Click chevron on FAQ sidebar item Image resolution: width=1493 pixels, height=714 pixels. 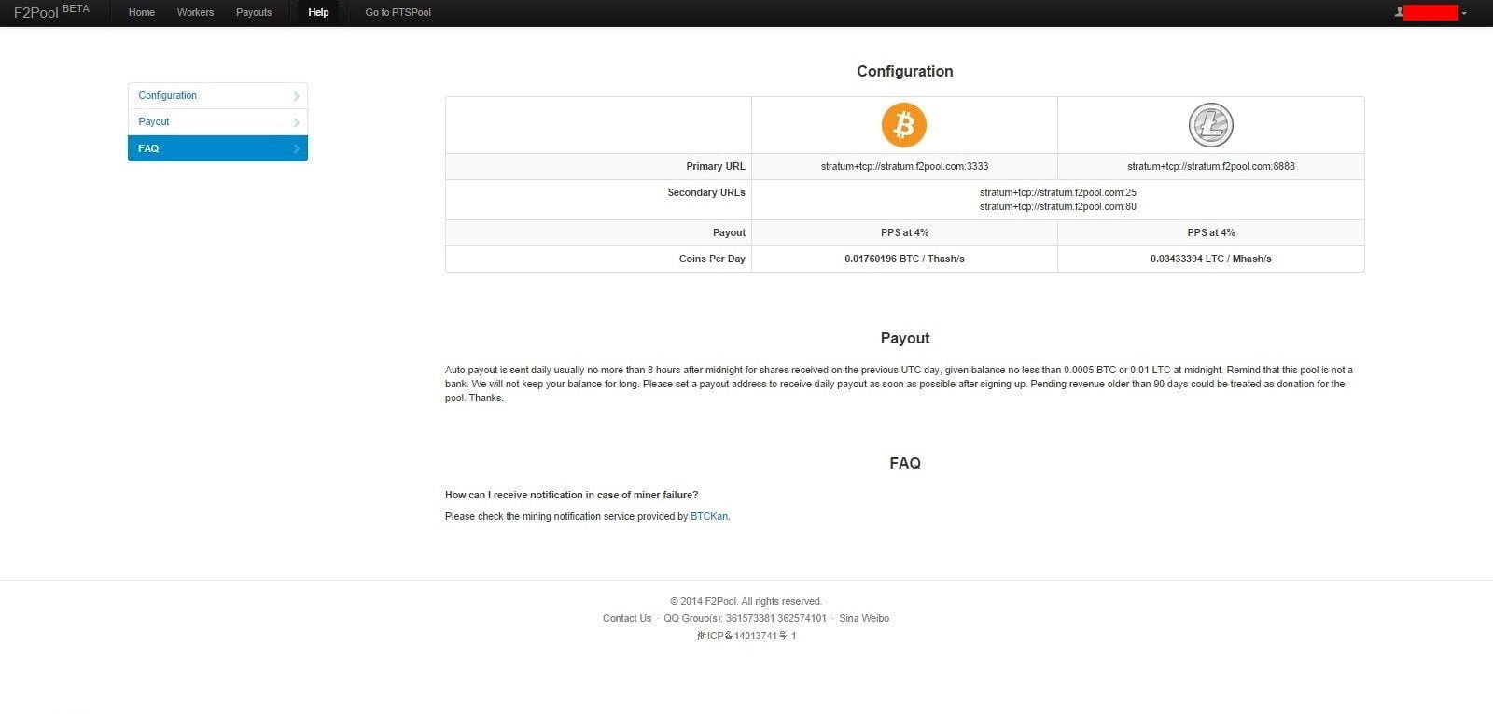(x=297, y=148)
